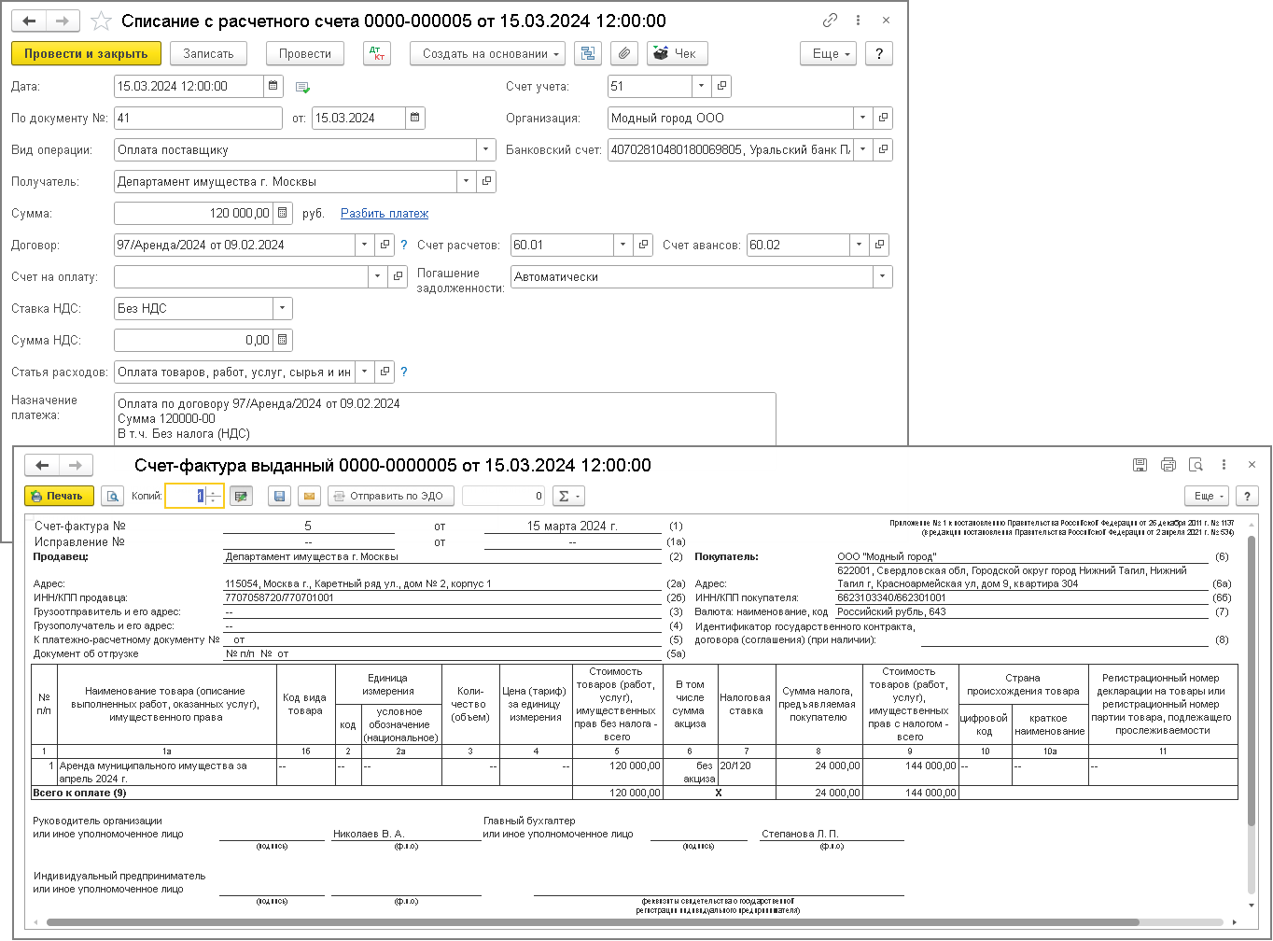Click the Чек button
The width and height of the screenshot is (1273, 941).
pyautogui.click(x=678, y=54)
